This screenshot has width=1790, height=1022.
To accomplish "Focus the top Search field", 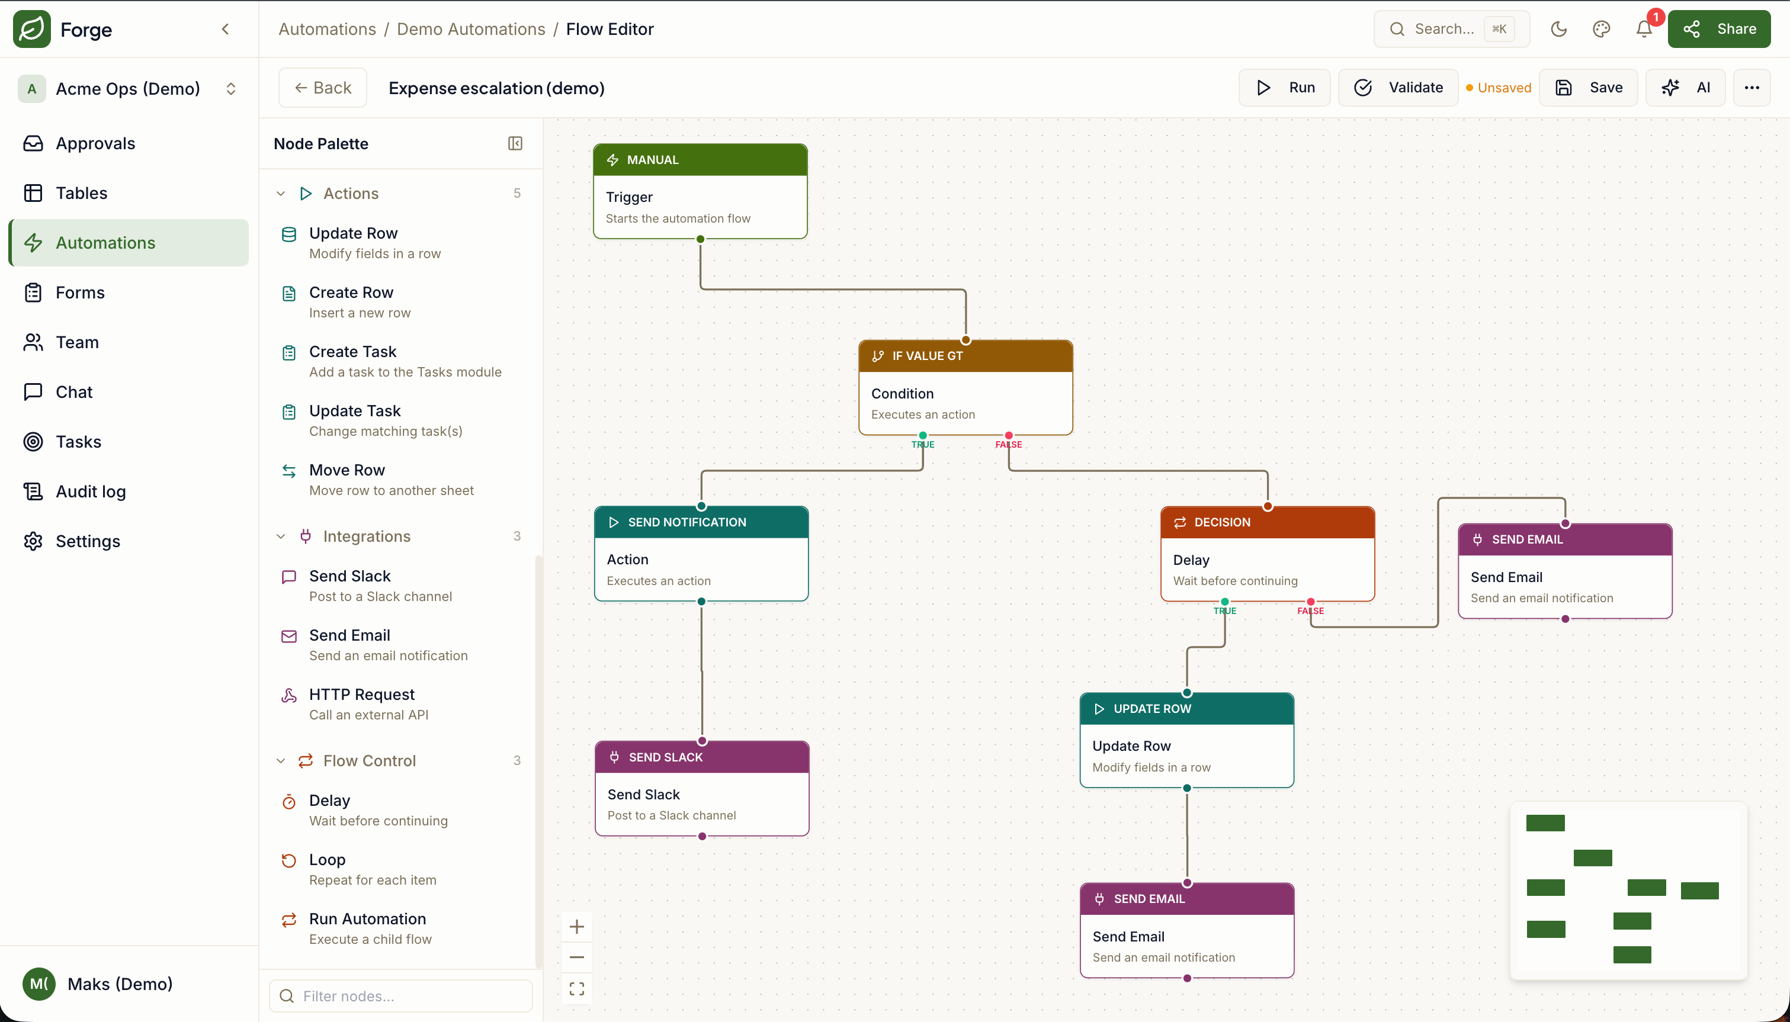I will (1452, 29).
